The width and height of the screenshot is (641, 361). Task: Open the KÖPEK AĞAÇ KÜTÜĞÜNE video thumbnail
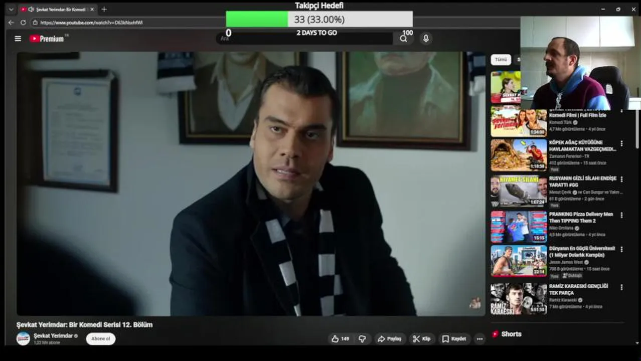(519, 155)
